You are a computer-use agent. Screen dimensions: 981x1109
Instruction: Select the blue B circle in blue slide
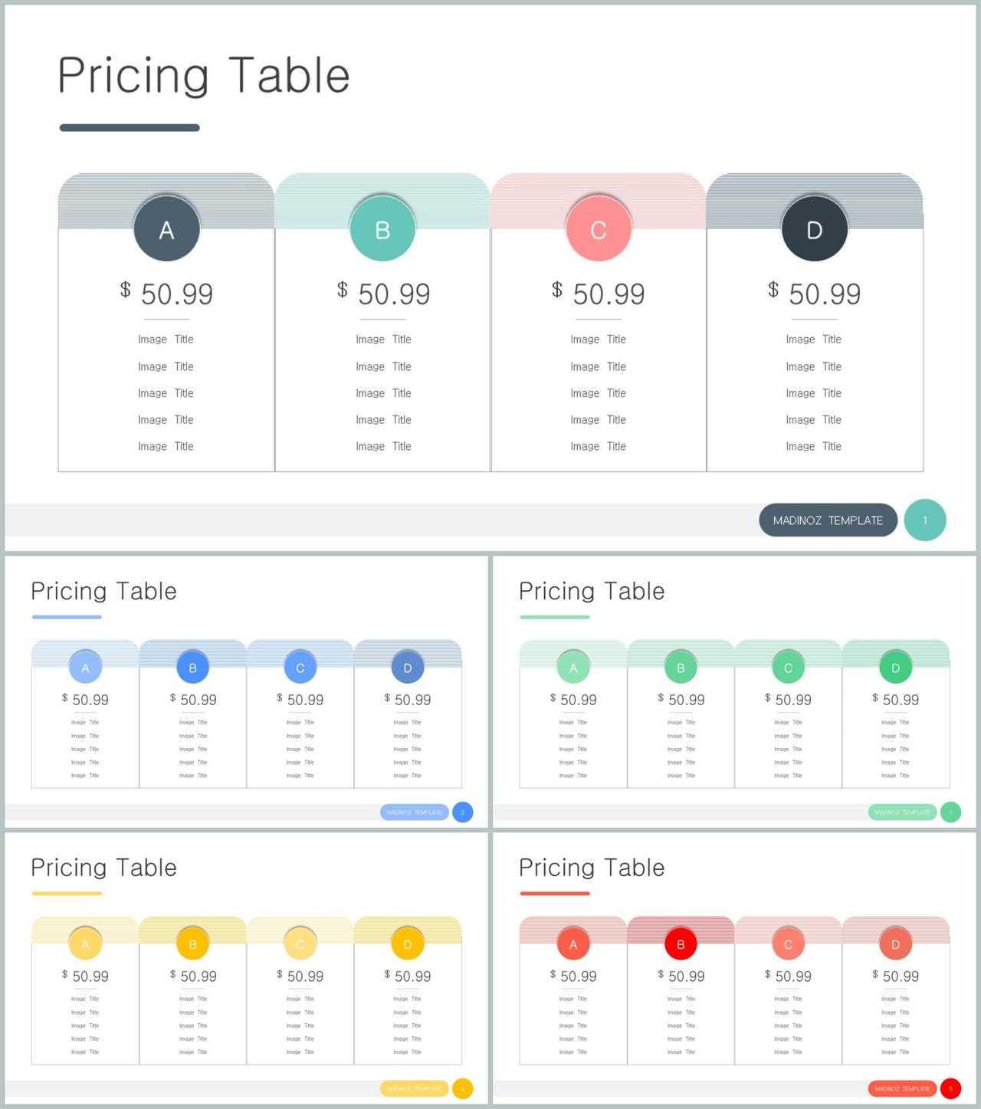click(192, 668)
